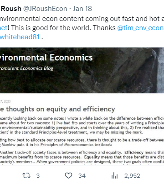The height and width of the screenshot is (185, 164).
Task: Click the like count showing 34
Action: pos(82,176)
